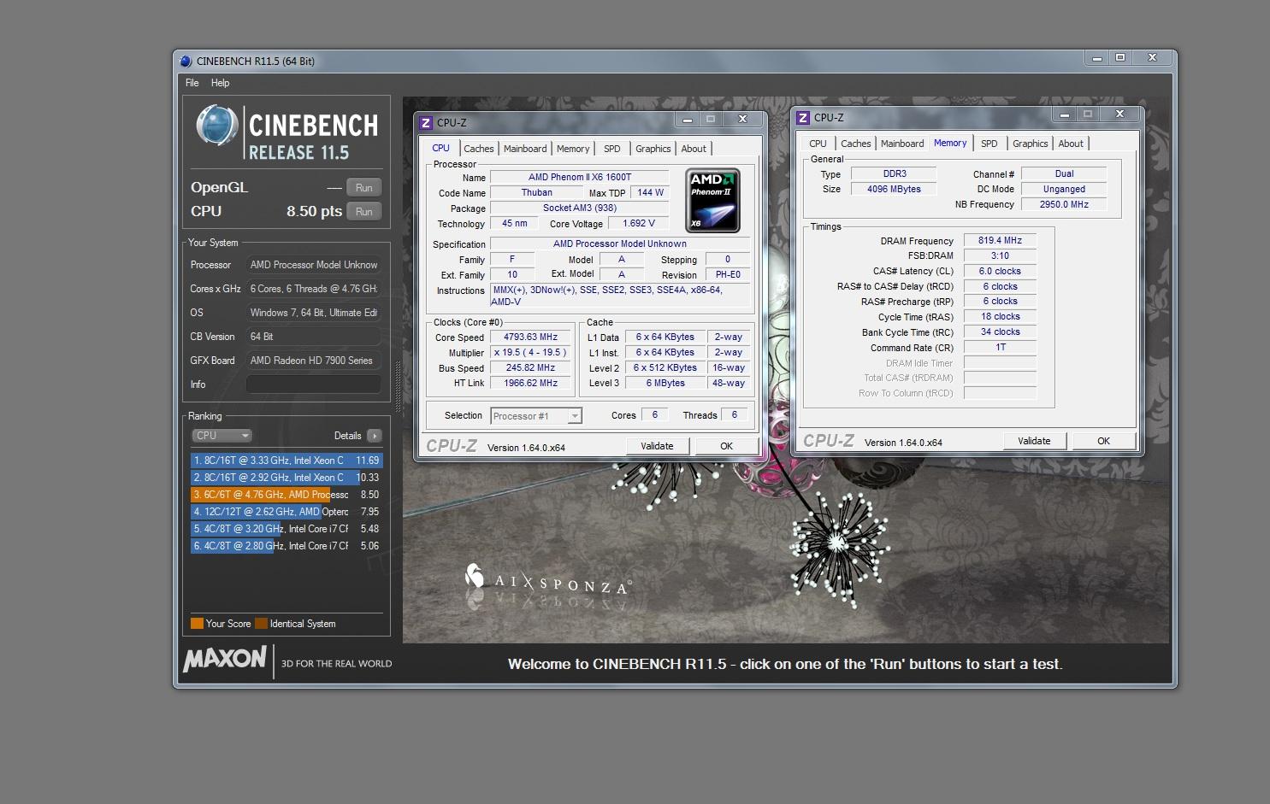
Task: Click the CAS# Latency value 6.0 clocks
Action: point(1000,272)
